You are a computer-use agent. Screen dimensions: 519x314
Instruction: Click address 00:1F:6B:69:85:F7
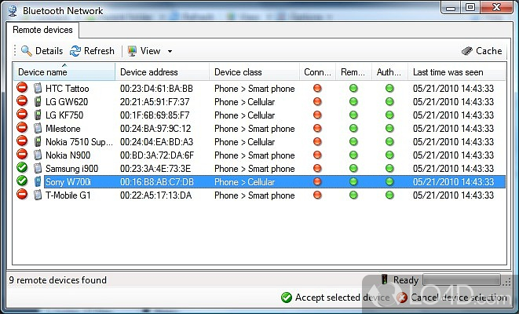click(x=155, y=115)
